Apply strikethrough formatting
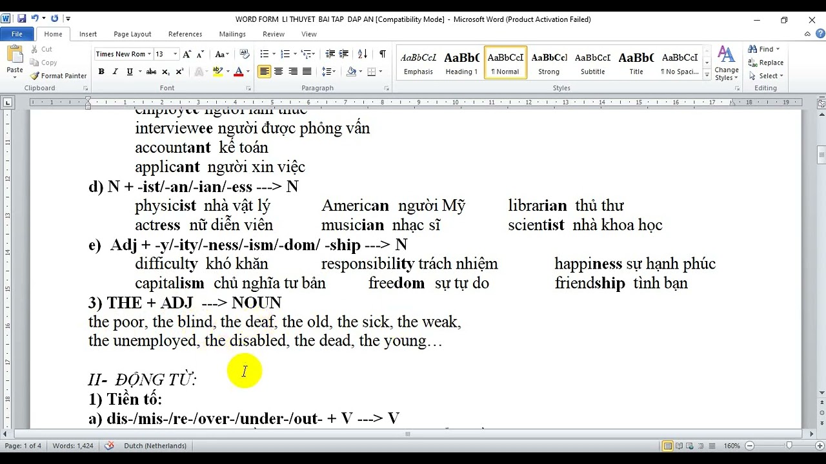The width and height of the screenshot is (826, 464). pos(151,72)
